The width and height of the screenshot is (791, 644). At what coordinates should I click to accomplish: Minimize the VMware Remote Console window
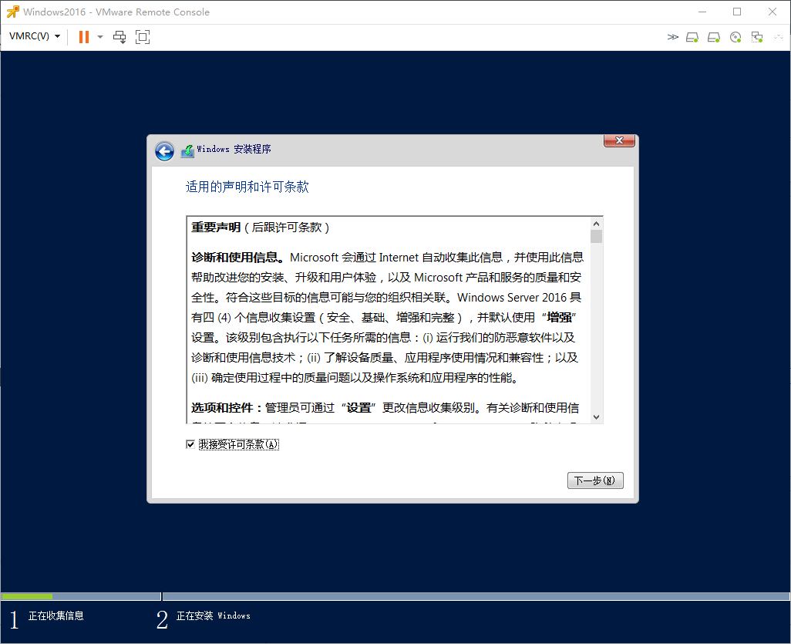(x=702, y=12)
